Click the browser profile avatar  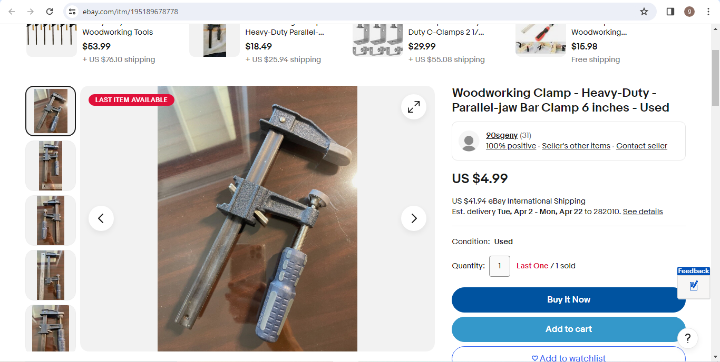(689, 12)
